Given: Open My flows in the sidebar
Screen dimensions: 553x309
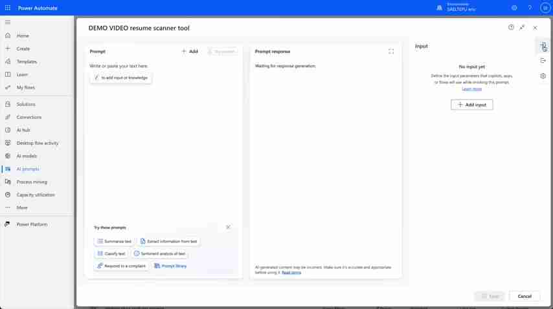Looking at the screenshot, I should tap(25, 87).
